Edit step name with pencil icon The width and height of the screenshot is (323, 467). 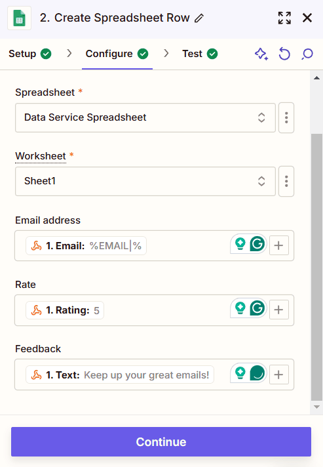pyautogui.click(x=199, y=18)
